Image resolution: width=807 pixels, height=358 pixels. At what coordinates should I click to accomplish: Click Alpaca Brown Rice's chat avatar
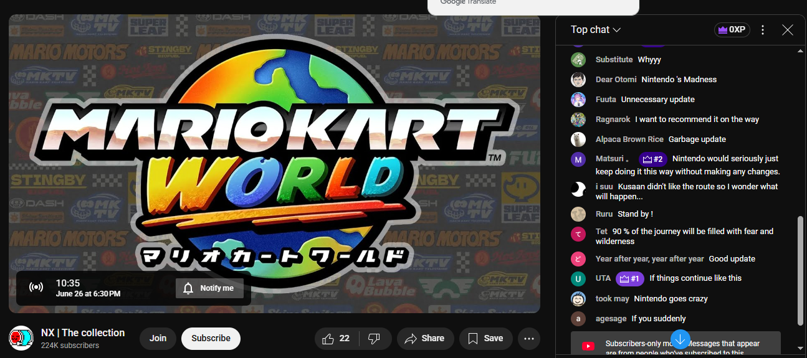(x=578, y=139)
